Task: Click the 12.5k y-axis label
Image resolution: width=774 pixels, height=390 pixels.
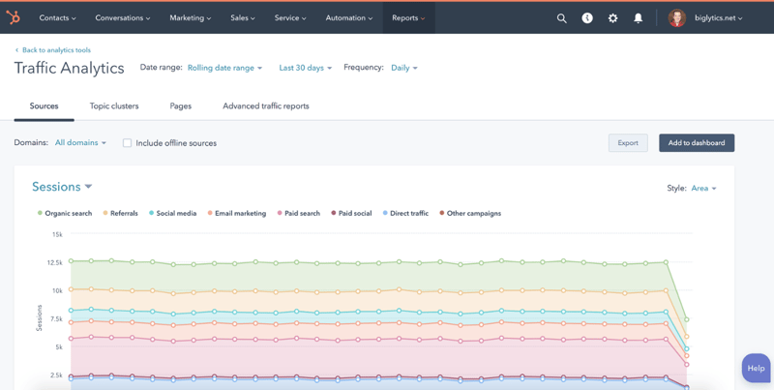Action: point(55,262)
